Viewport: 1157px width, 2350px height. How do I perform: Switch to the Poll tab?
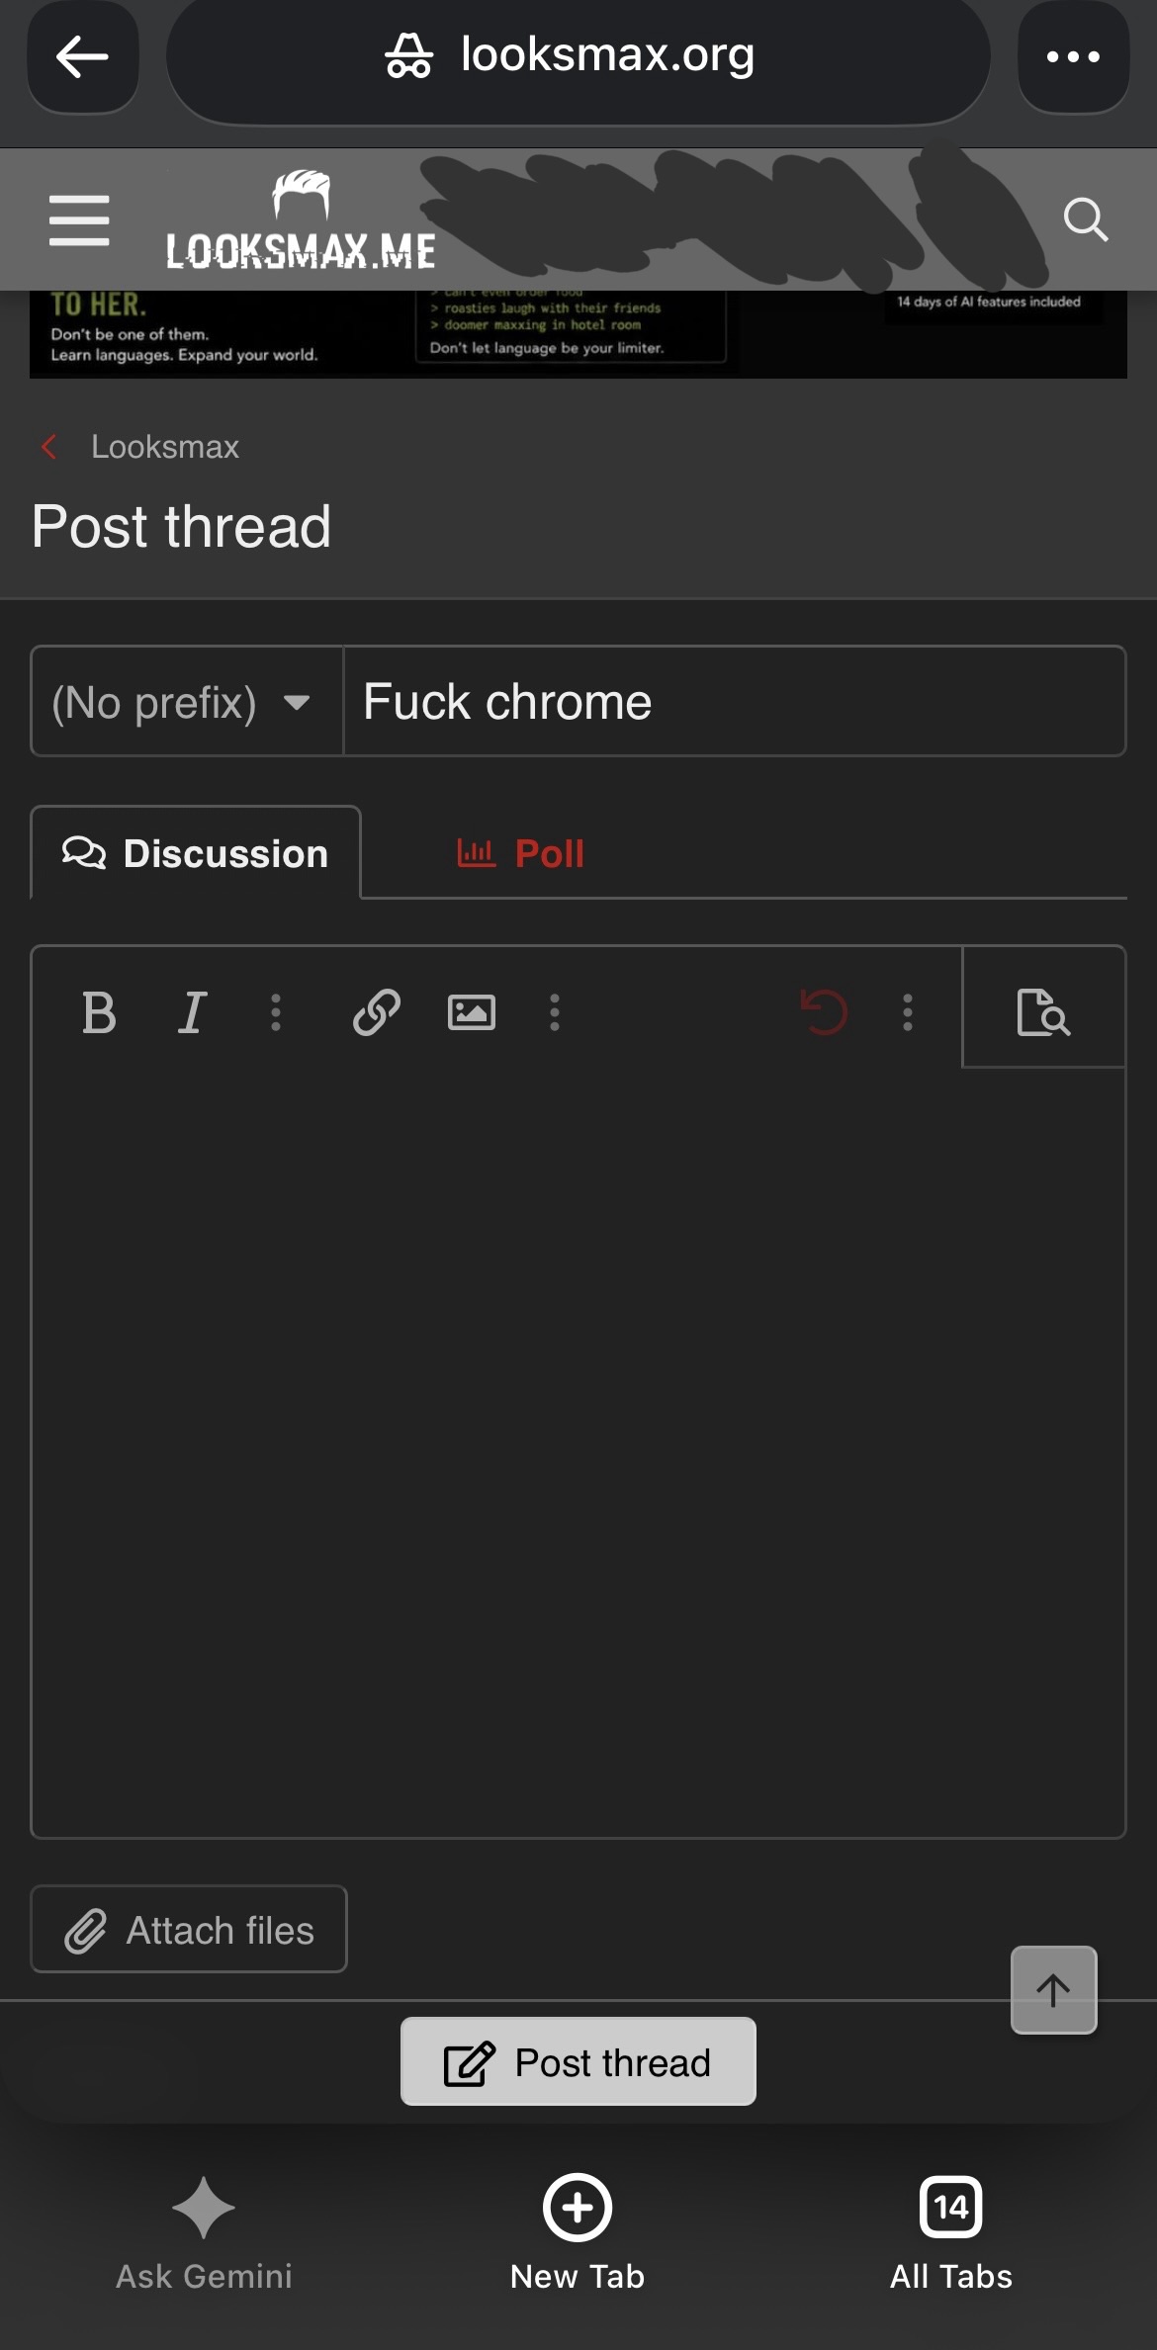[521, 853]
